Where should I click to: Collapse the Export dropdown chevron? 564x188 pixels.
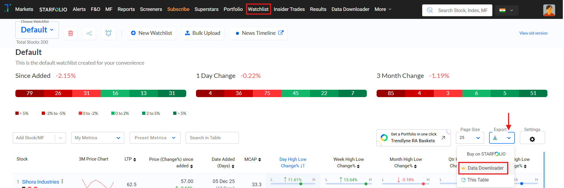tap(509, 138)
